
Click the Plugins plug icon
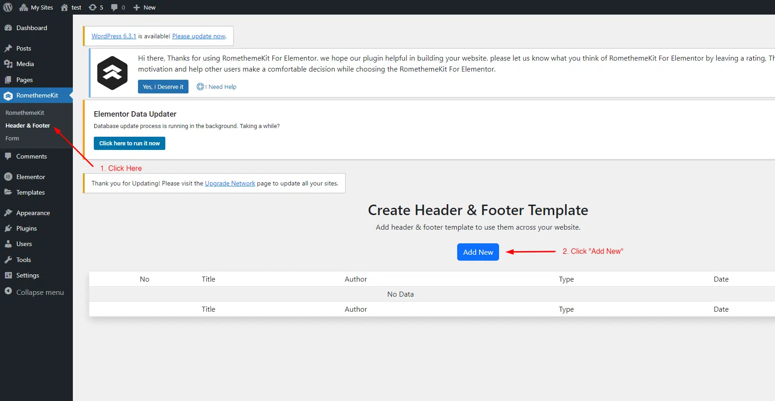(8, 228)
